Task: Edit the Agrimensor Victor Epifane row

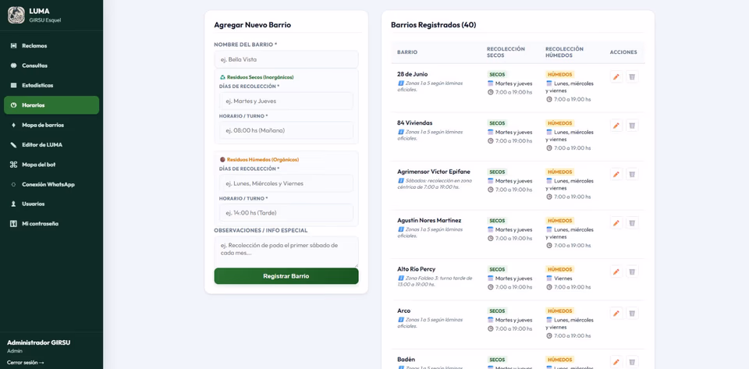Action: coord(616,174)
